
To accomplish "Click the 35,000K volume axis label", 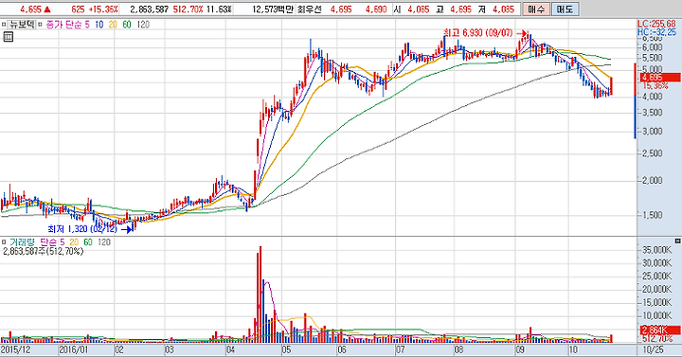I will 656,250.
